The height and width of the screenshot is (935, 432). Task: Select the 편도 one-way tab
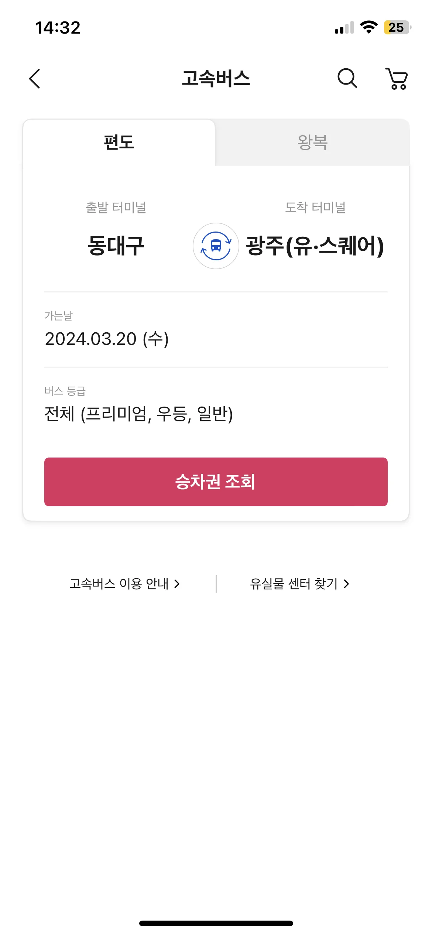click(x=119, y=143)
